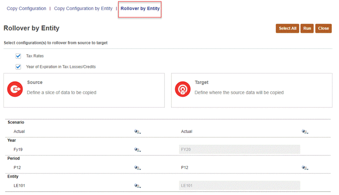Image resolution: width=339 pixels, height=195 pixels.
Task: Click the source Year value Fy19
Action: coord(18,149)
